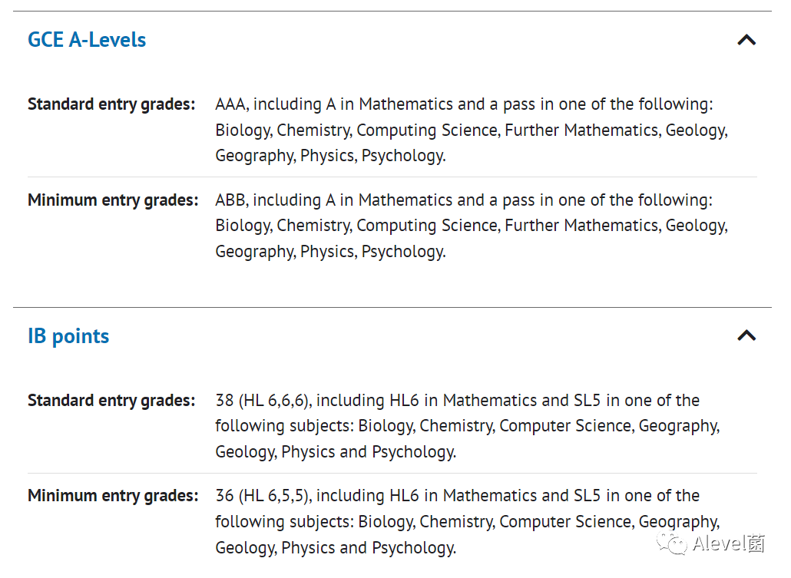Viewport: 791px width, 578px height.
Task: Click the WeChat logo watermark icon
Action: [x=671, y=543]
